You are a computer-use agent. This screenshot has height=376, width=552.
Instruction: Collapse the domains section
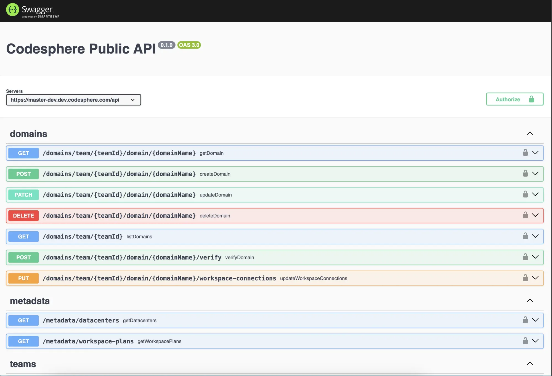530,133
